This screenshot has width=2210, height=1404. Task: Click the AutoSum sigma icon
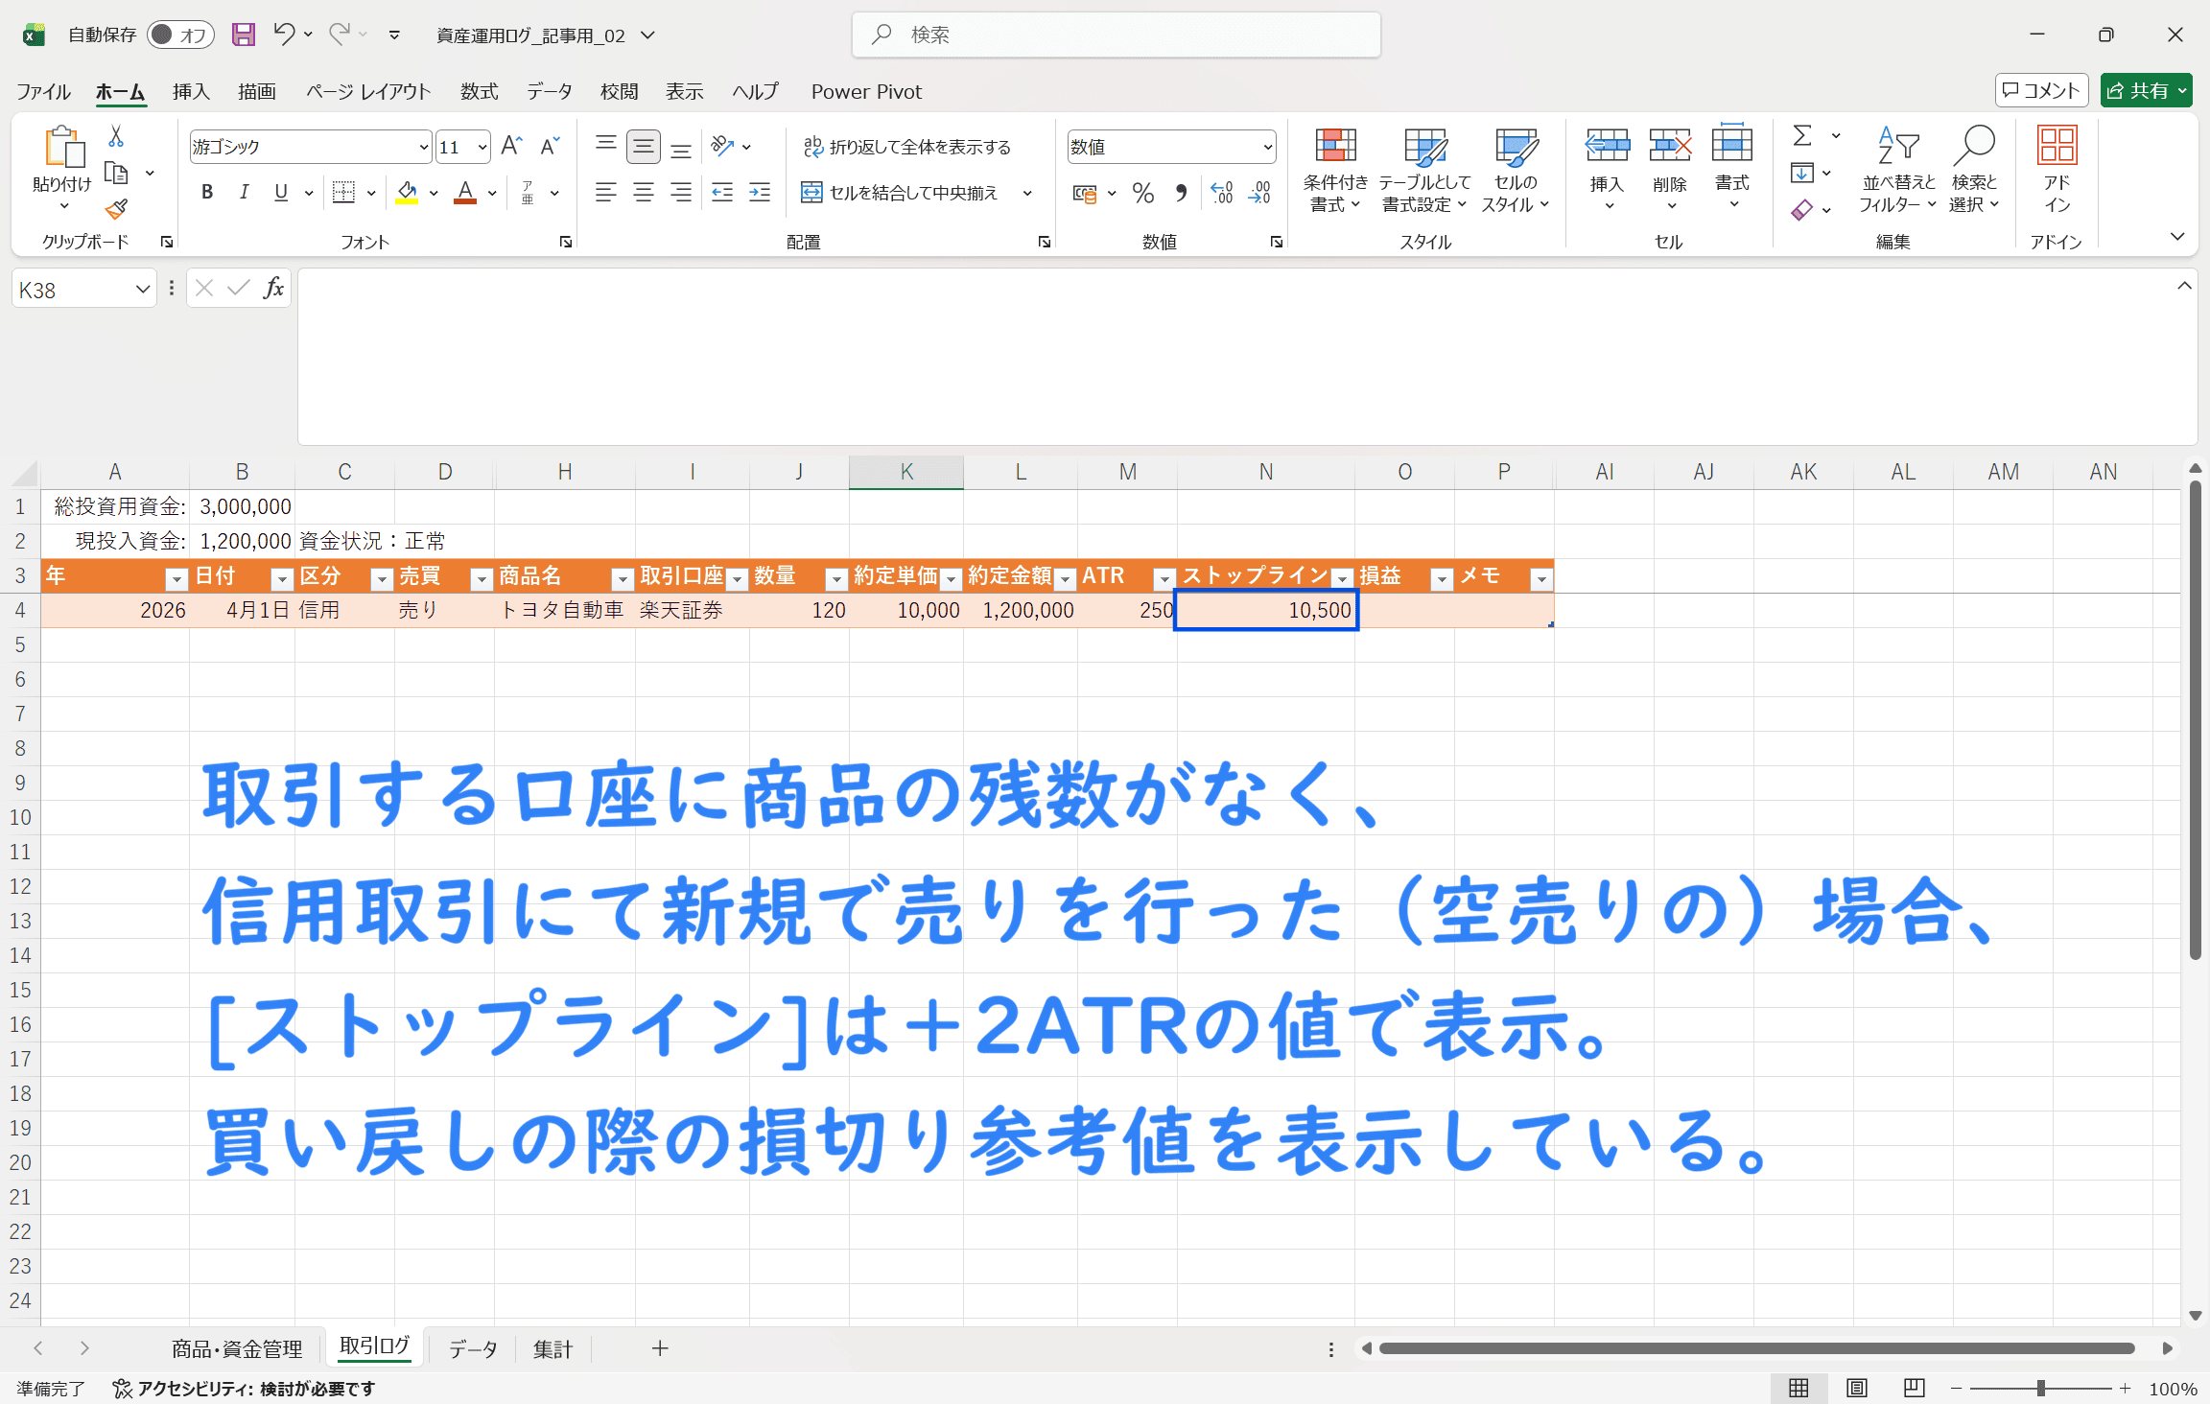tap(1802, 136)
